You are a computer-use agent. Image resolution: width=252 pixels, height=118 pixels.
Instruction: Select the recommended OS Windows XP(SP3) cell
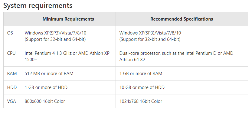pyautogui.click(x=182, y=36)
